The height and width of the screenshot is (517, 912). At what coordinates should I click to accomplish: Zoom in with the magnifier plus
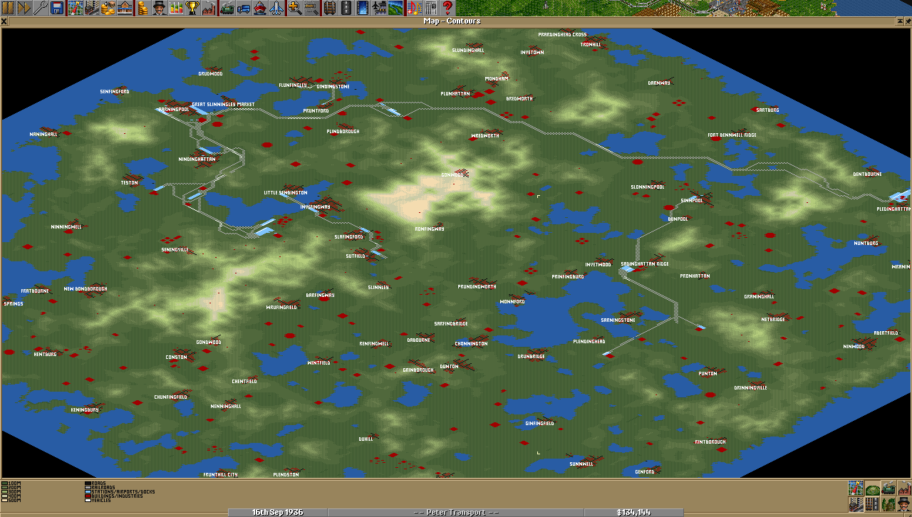click(x=295, y=8)
